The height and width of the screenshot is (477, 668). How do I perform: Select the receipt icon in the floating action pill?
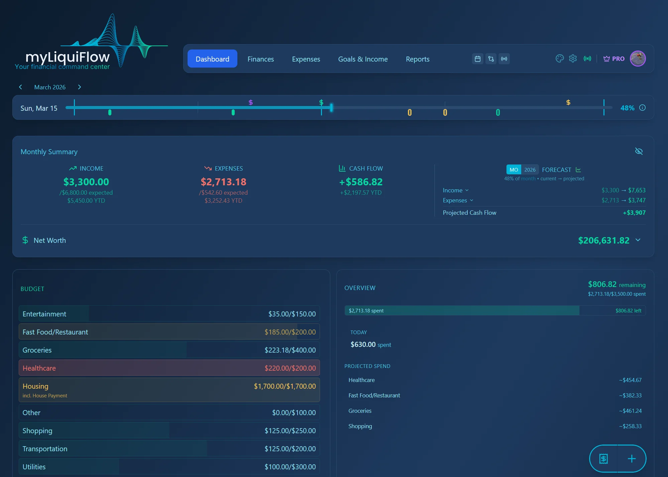click(603, 459)
